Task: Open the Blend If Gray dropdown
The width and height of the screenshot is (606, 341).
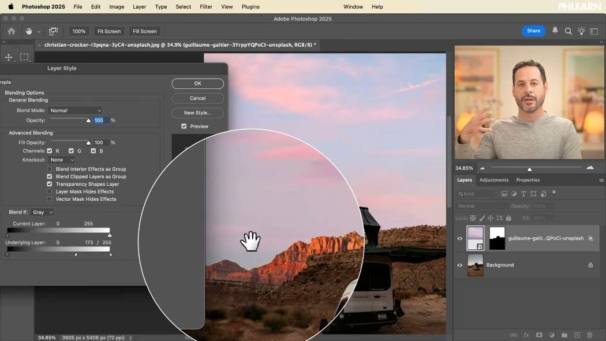Action: pos(42,212)
